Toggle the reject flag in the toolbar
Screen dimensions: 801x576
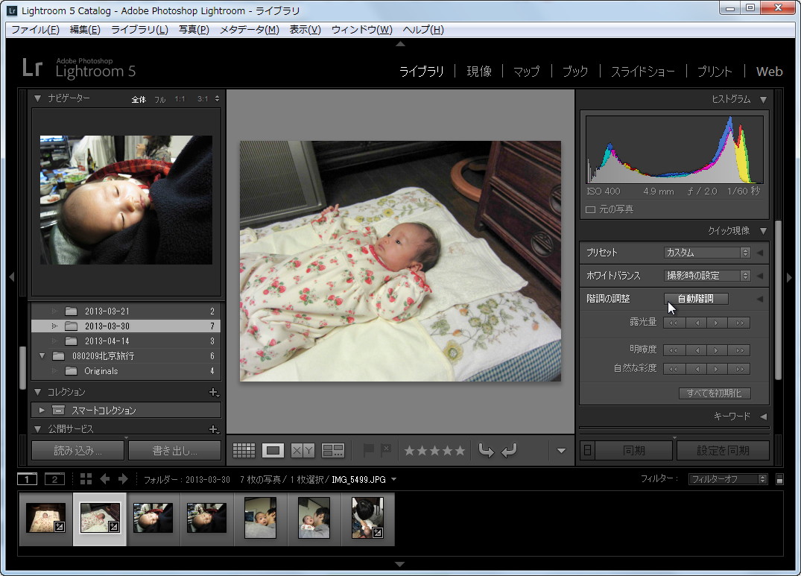[385, 449]
